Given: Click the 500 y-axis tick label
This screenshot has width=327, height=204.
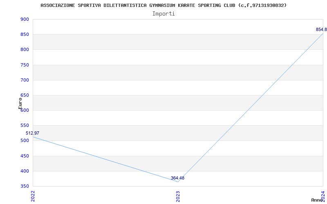Looking at the screenshot, I should [25, 141].
